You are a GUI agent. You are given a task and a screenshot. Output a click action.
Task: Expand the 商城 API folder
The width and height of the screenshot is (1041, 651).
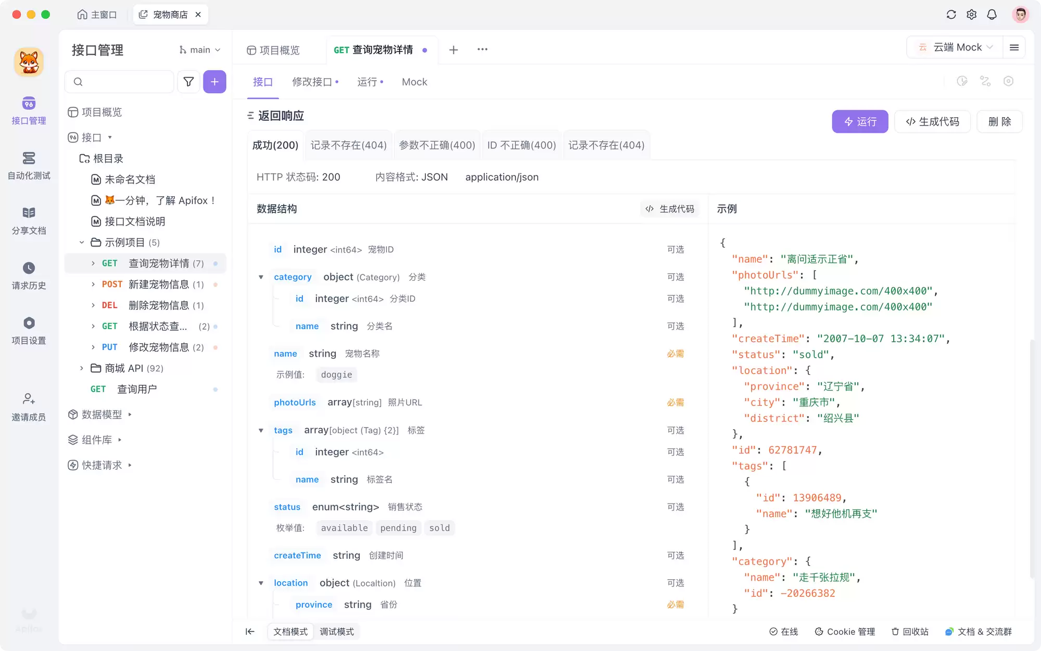pyautogui.click(x=82, y=369)
